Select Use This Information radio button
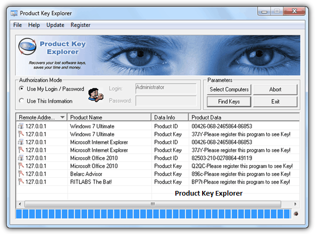 point(22,100)
